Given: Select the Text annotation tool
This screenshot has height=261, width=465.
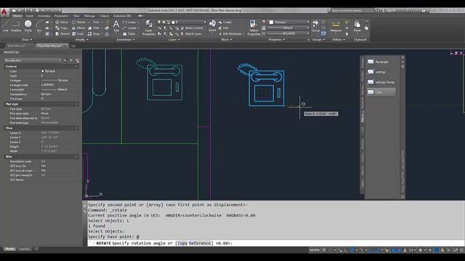Looking at the screenshot, I should click(116, 26).
